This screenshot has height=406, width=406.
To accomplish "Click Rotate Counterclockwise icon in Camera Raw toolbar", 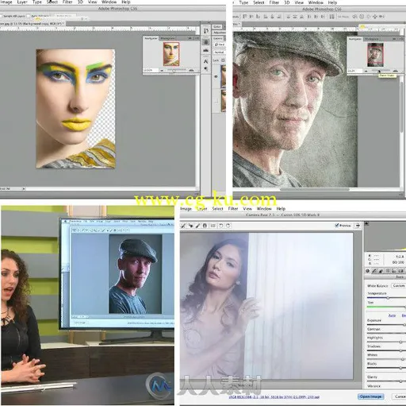I will tap(221, 226).
